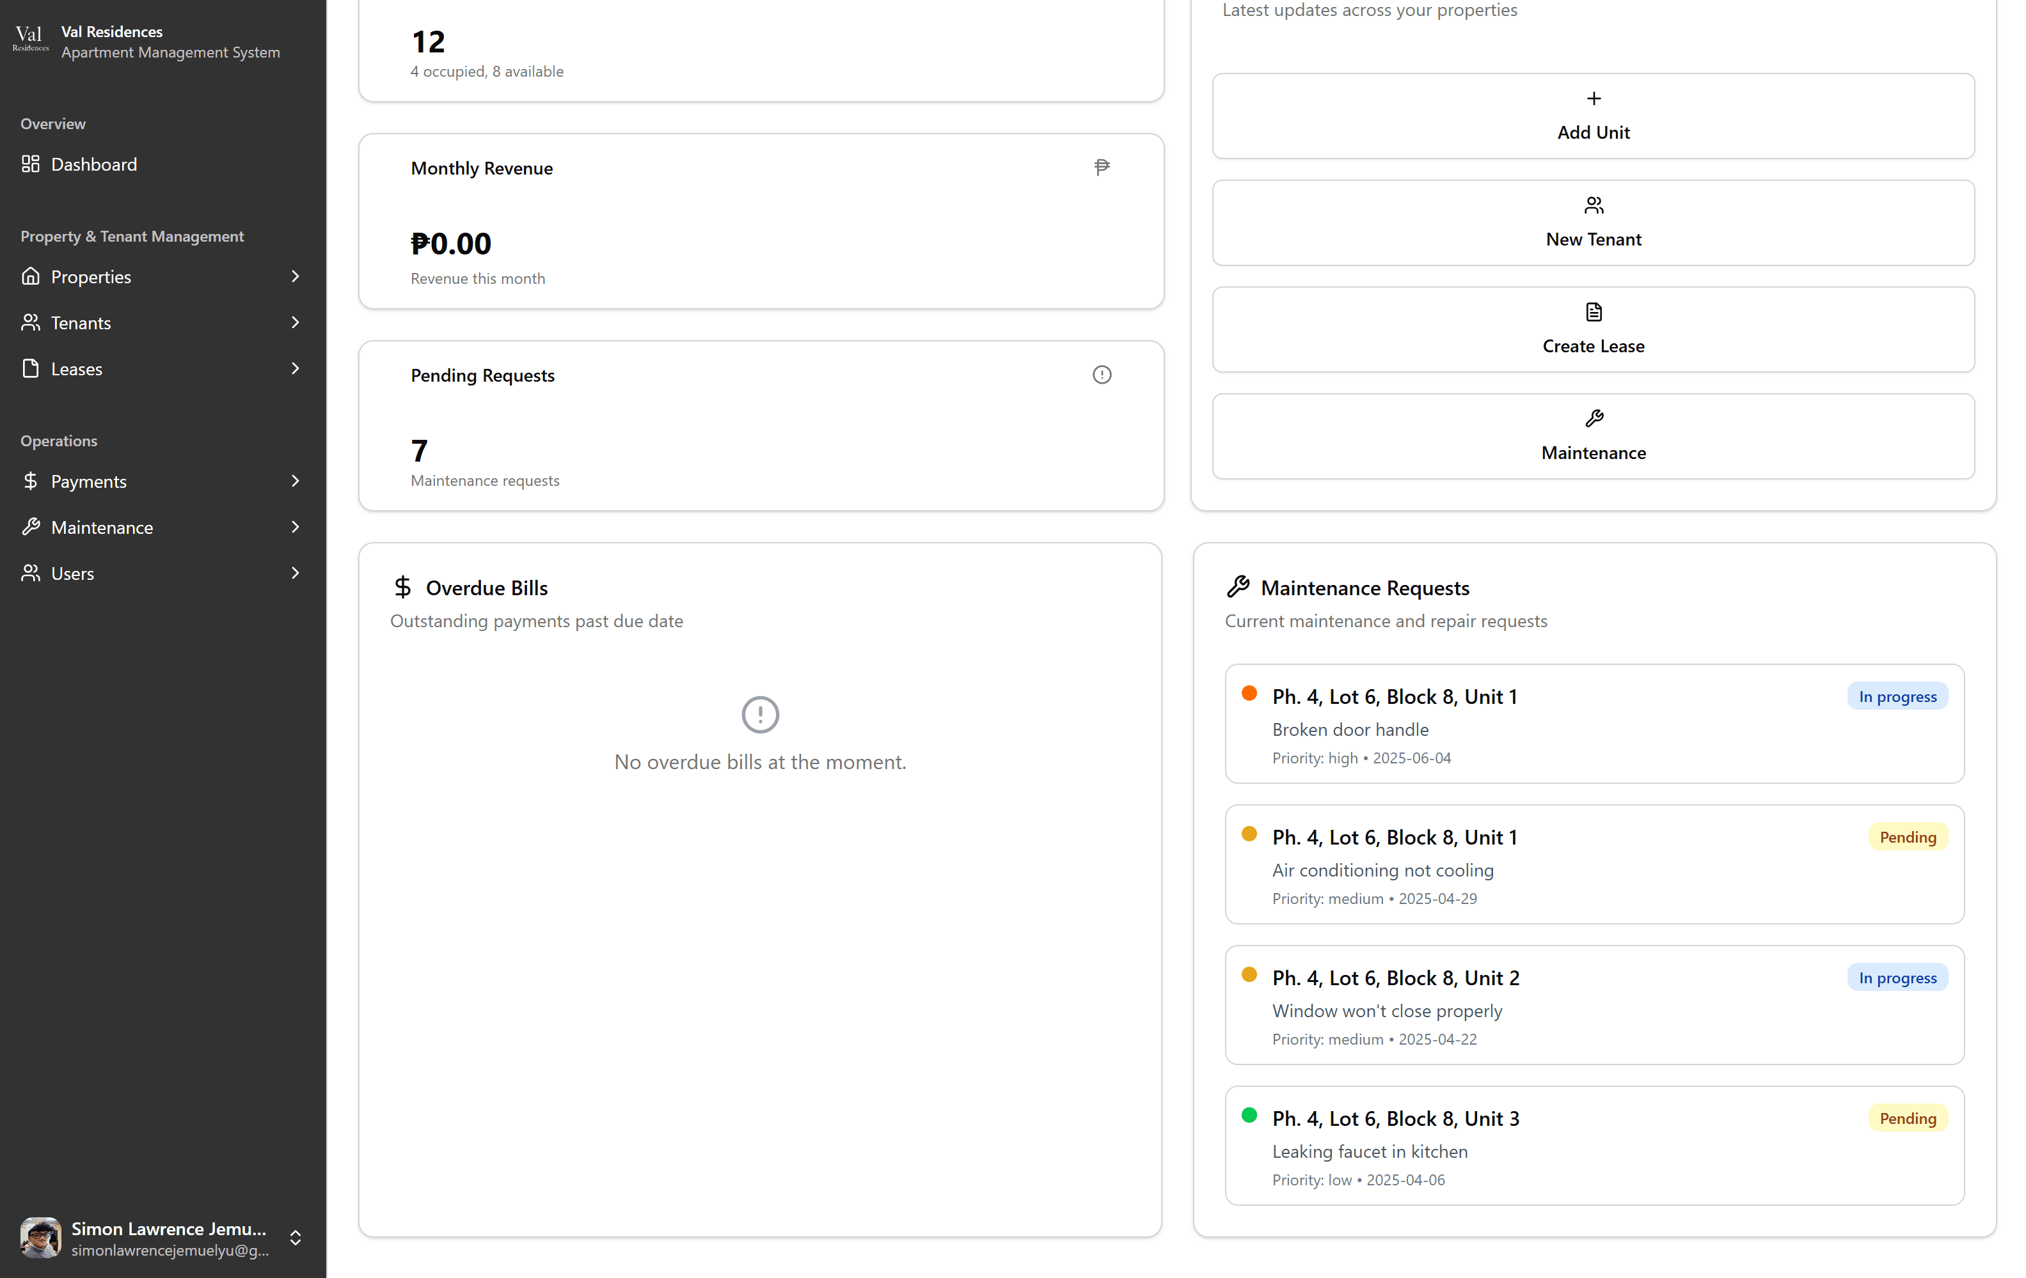The height and width of the screenshot is (1278, 2026).
Task: Click the alert icon on Pending Requests card
Action: 1102,375
